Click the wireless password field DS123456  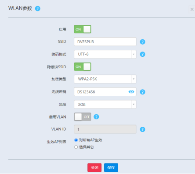click(x=105, y=92)
